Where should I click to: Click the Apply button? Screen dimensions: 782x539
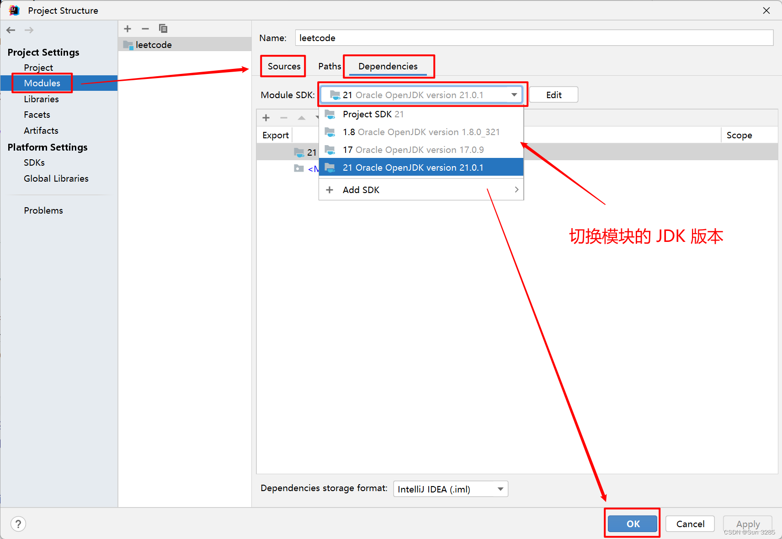(748, 524)
